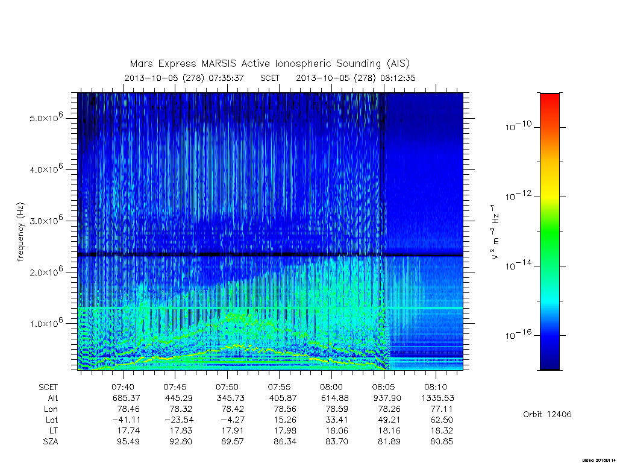Screen dimensions: 617x463
Task: Select the 07:40 time tick label
Action: tap(123, 387)
